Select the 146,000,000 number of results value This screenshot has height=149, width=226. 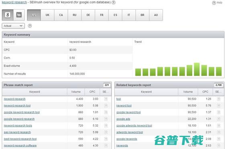[x=77, y=74]
